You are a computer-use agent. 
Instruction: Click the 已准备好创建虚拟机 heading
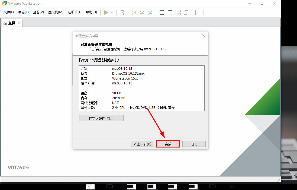tap(96, 45)
